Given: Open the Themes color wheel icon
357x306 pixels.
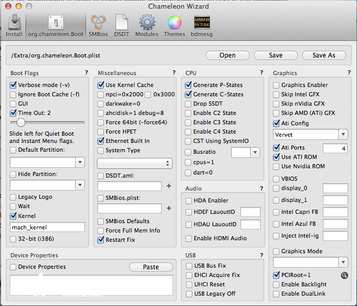Looking at the screenshot, I should tap(174, 25).
